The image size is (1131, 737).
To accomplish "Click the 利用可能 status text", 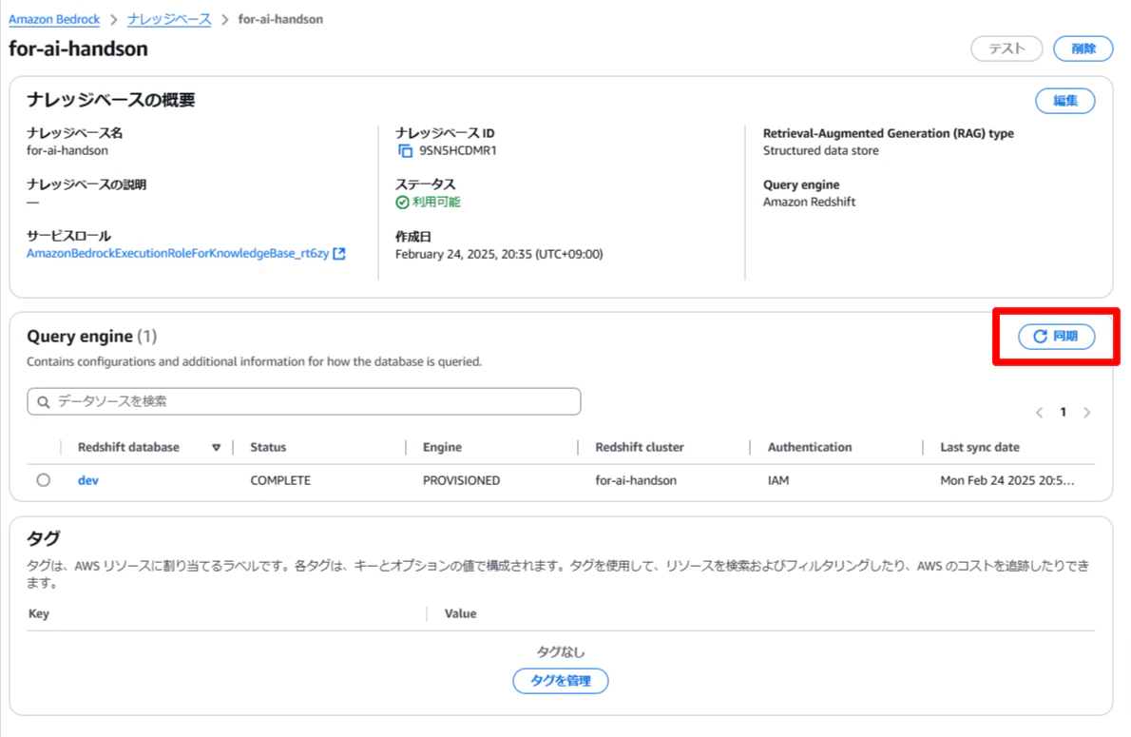I will tap(435, 203).
